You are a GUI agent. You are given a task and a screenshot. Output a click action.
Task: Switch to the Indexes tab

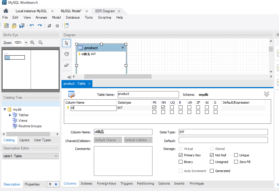[86, 183]
